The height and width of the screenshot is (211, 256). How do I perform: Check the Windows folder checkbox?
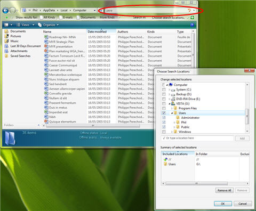coord(164,132)
